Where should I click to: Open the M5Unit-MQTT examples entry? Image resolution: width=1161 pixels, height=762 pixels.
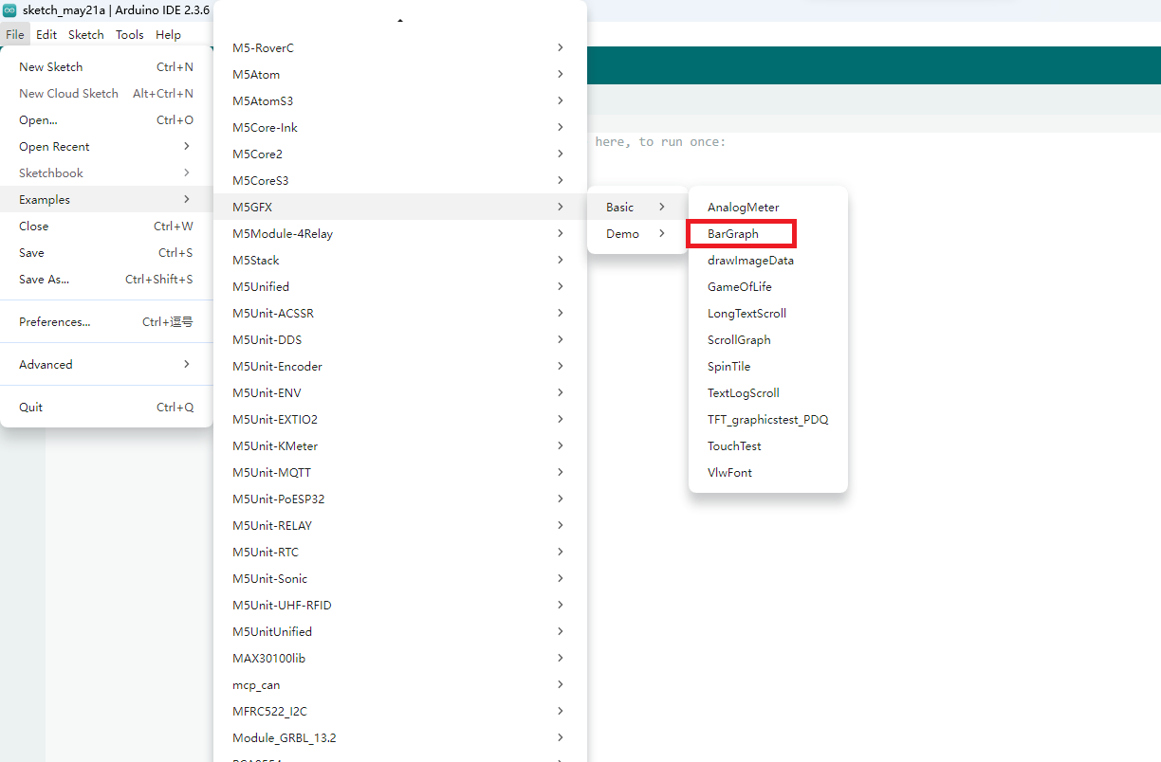[400, 473]
